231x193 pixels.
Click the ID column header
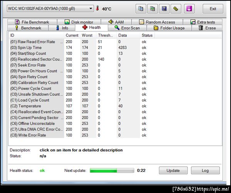coord(37,35)
